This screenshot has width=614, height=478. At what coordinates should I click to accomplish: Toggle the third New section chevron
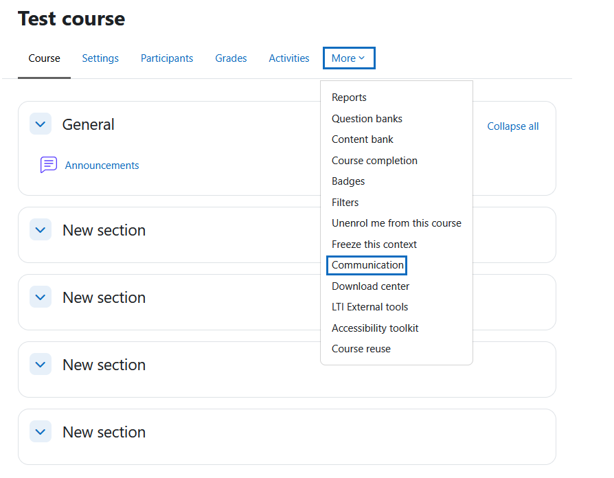(41, 365)
